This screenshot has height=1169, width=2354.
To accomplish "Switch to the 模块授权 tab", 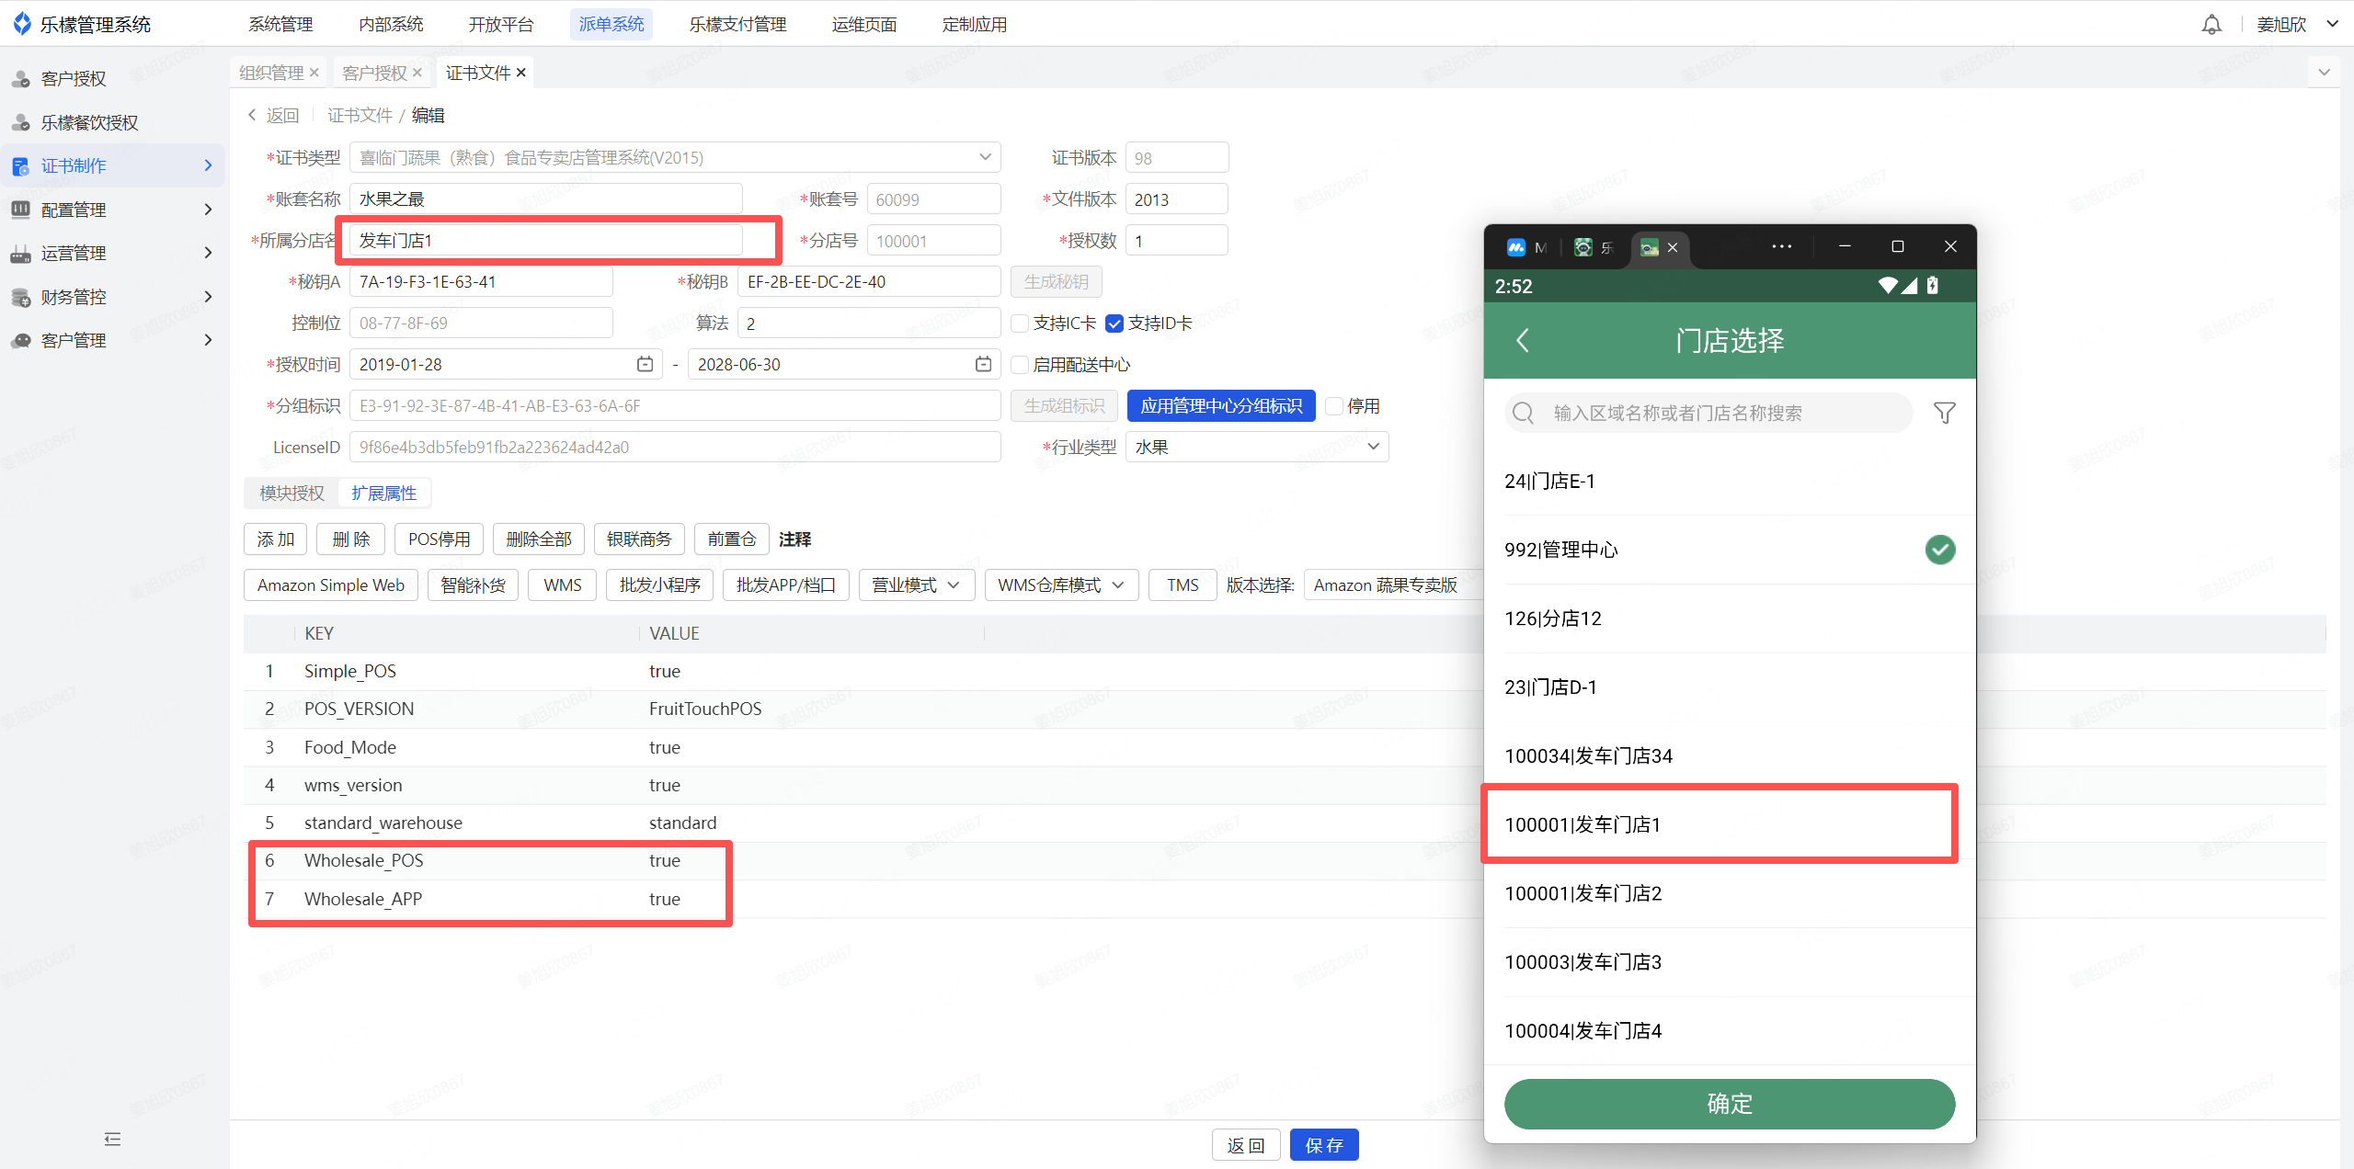I will click(x=292, y=494).
